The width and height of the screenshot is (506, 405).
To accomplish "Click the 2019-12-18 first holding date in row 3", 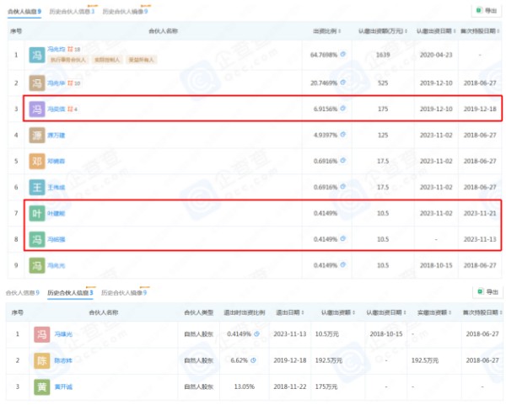I will coord(480,109).
